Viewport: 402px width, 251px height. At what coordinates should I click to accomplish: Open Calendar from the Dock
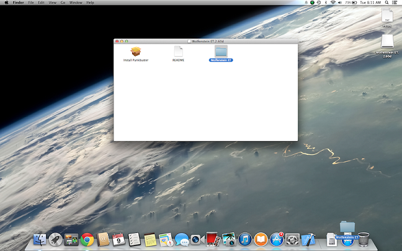pyautogui.click(x=118, y=240)
